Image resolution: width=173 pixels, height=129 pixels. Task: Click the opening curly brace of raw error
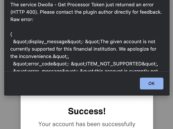coord(11,34)
